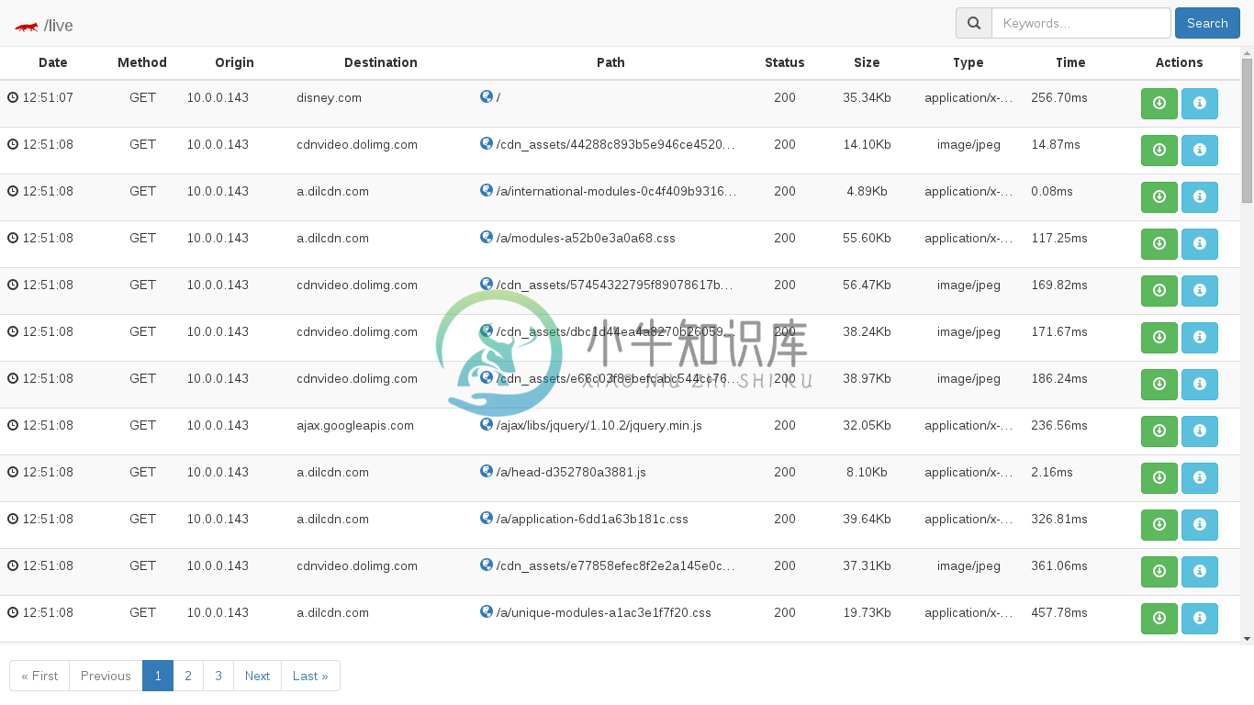Click the ajax.googleapis.com destination cell
Screen dimensions: 1254x705
pos(355,425)
